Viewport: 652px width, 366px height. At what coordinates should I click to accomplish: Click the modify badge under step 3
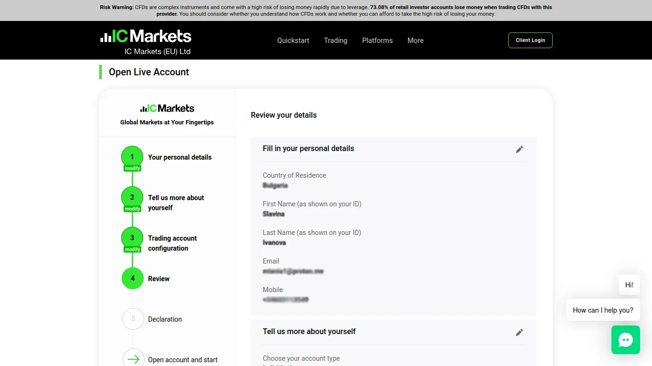click(x=132, y=249)
